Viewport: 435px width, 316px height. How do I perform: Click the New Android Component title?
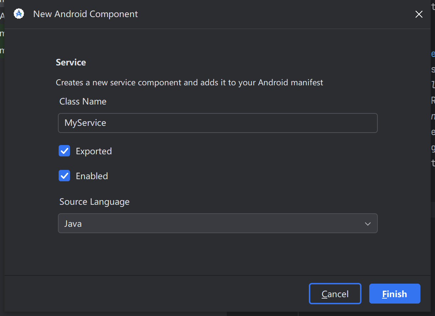tap(85, 14)
